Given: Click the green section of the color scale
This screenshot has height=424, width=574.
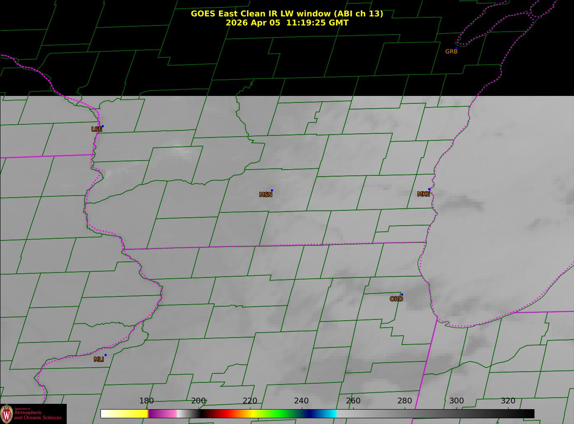Looking at the screenshot, I should pyautogui.click(x=280, y=413).
